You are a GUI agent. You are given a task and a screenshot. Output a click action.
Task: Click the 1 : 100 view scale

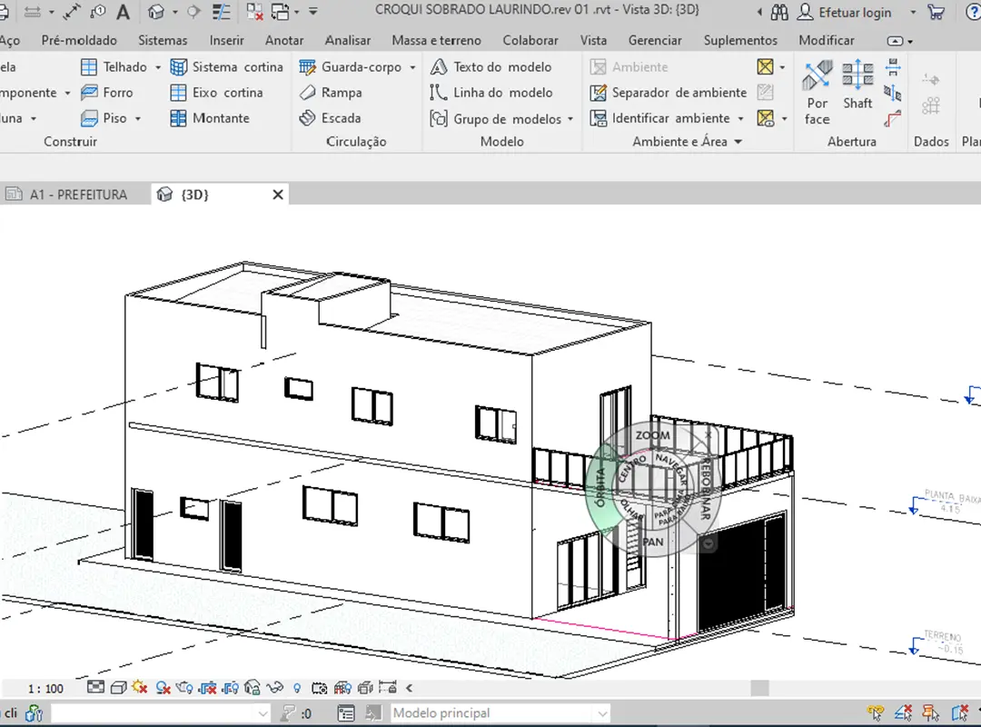click(45, 688)
